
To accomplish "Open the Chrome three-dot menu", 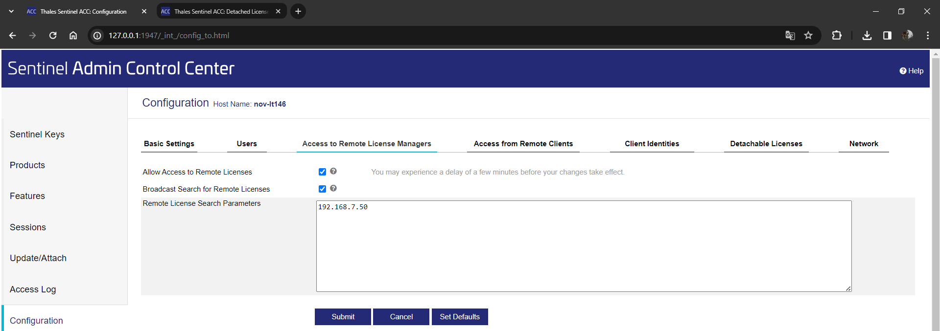I will (928, 35).
